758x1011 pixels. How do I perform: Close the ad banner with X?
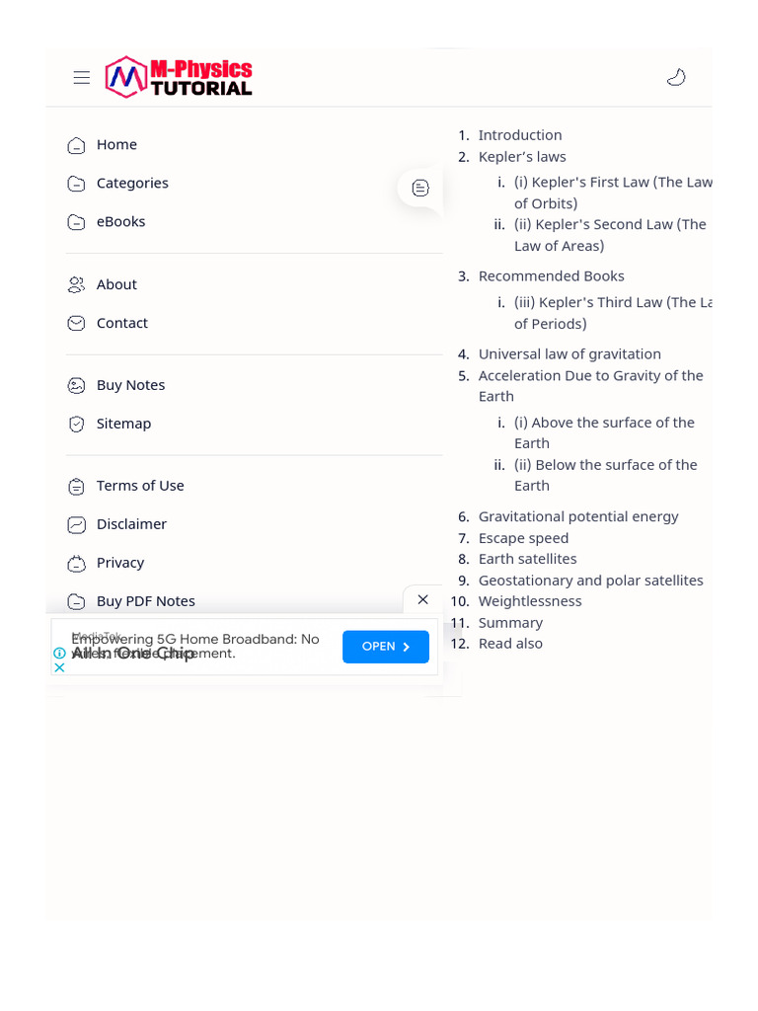(x=422, y=599)
